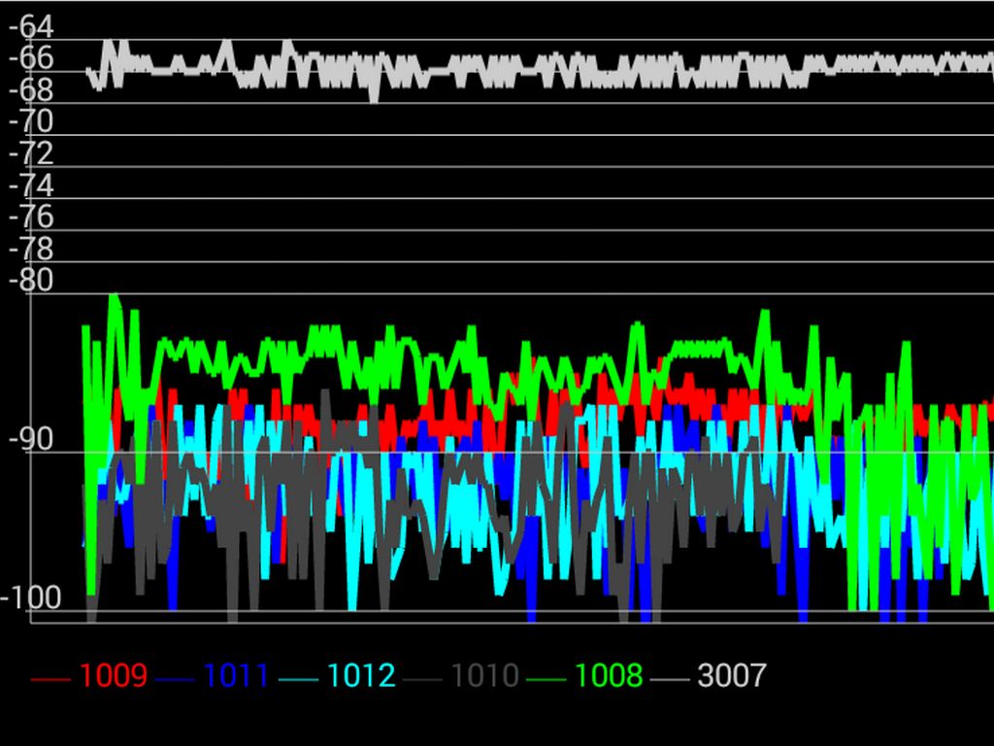Tap the -100 y-axis label
Screen dimensions: 994x746
[x=30, y=597]
